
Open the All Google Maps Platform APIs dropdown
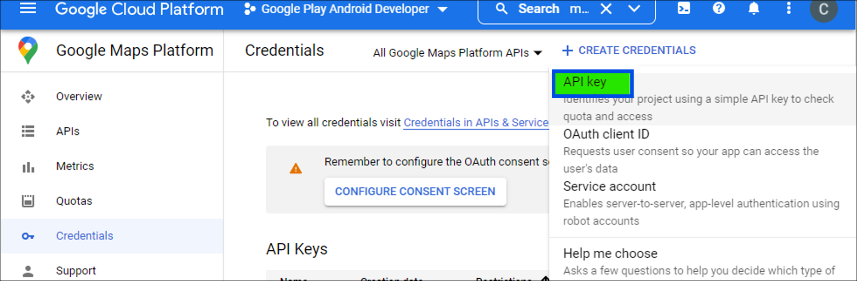click(457, 53)
